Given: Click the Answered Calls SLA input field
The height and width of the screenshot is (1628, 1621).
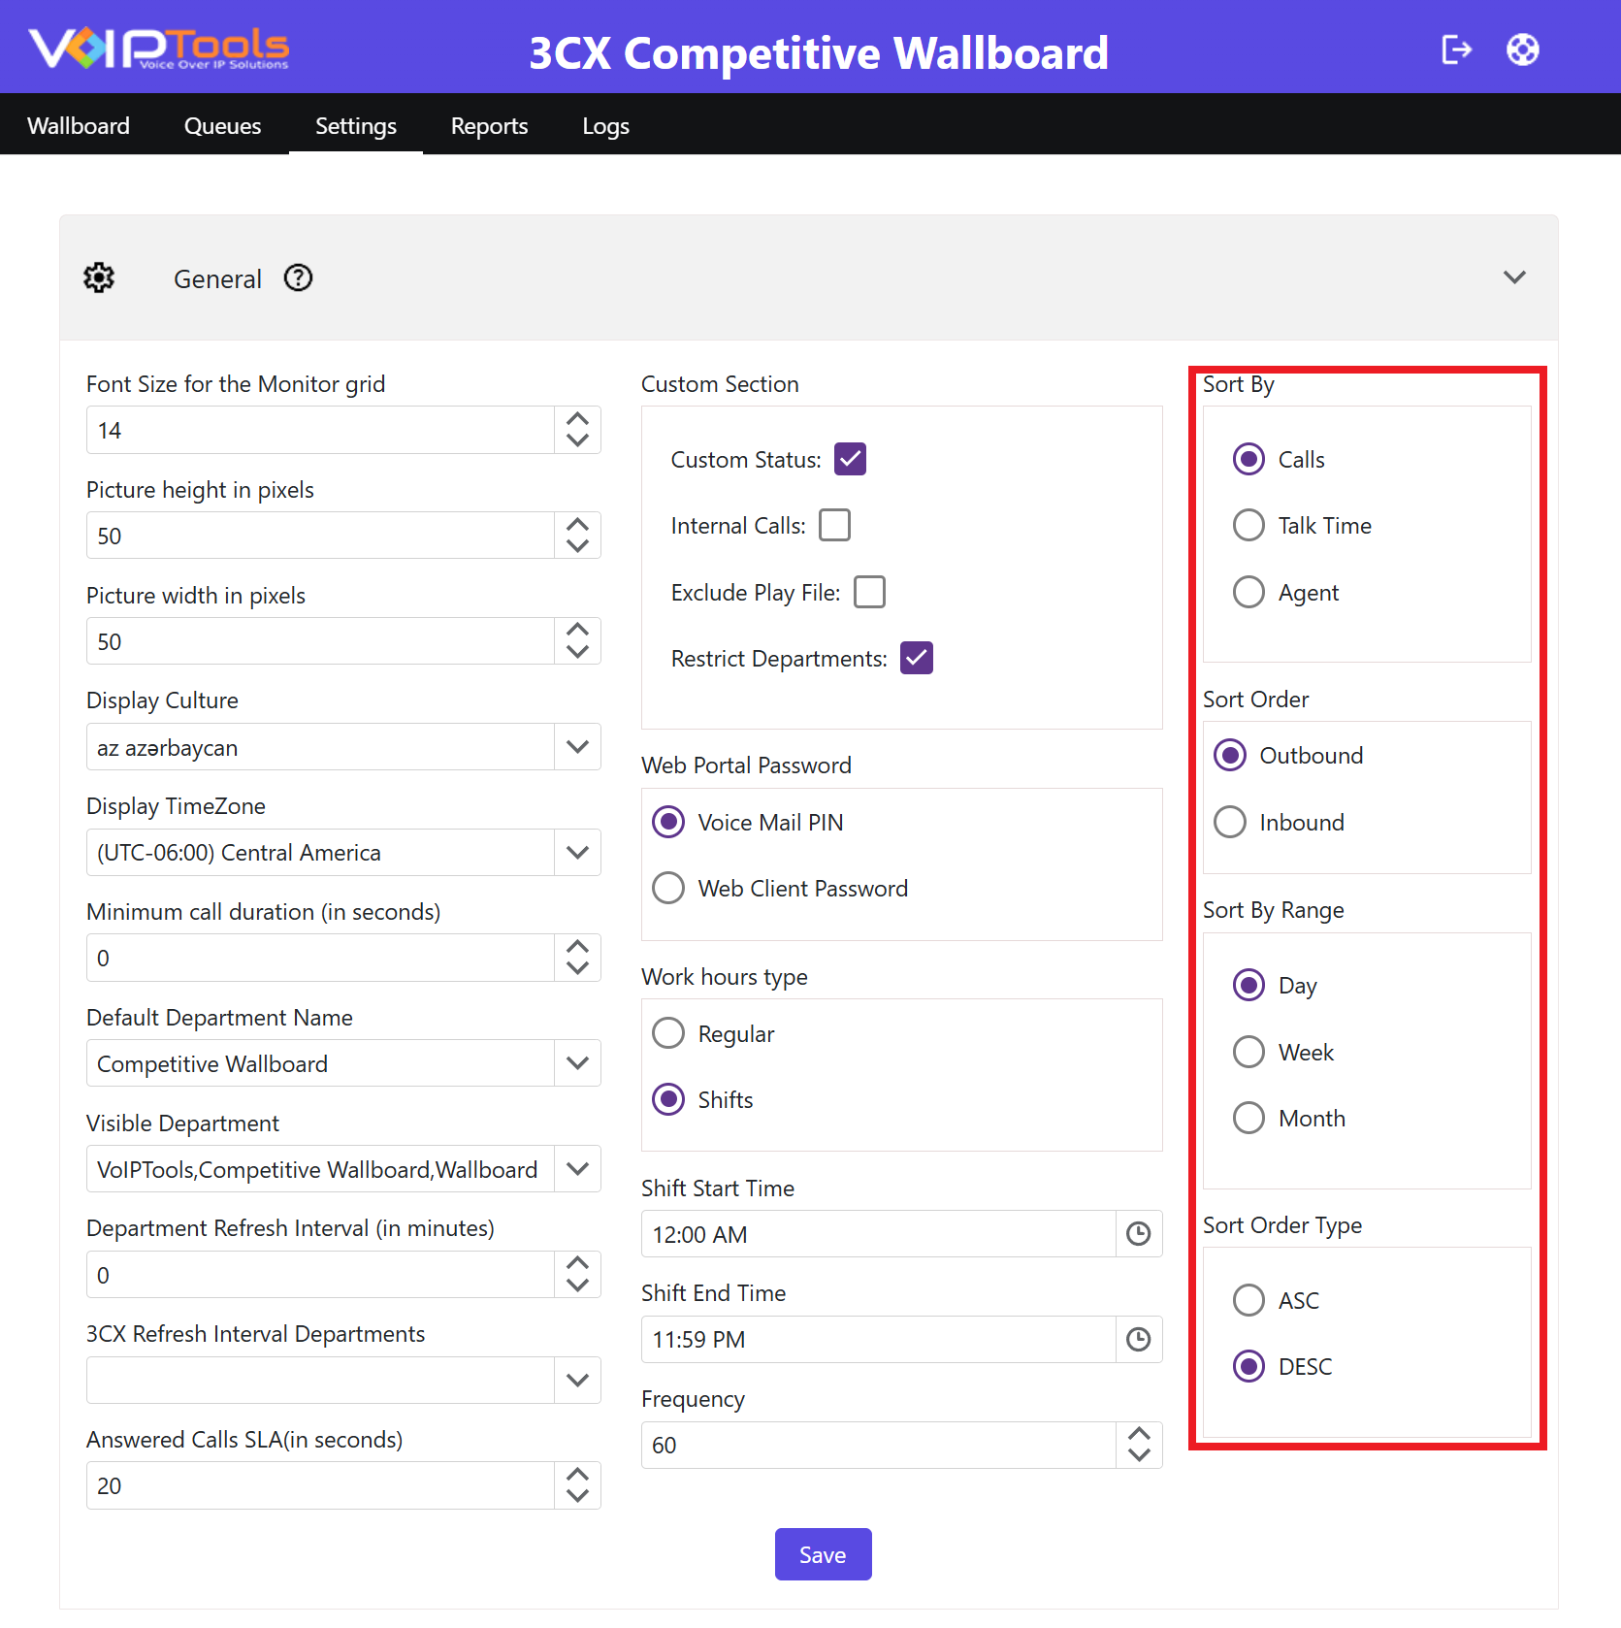Looking at the screenshot, I should 321,1485.
